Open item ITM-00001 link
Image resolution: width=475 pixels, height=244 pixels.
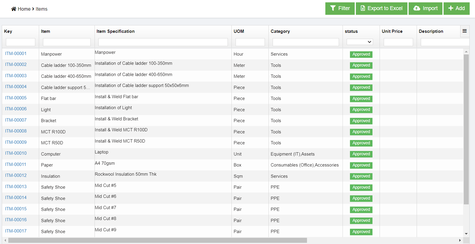(x=16, y=54)
